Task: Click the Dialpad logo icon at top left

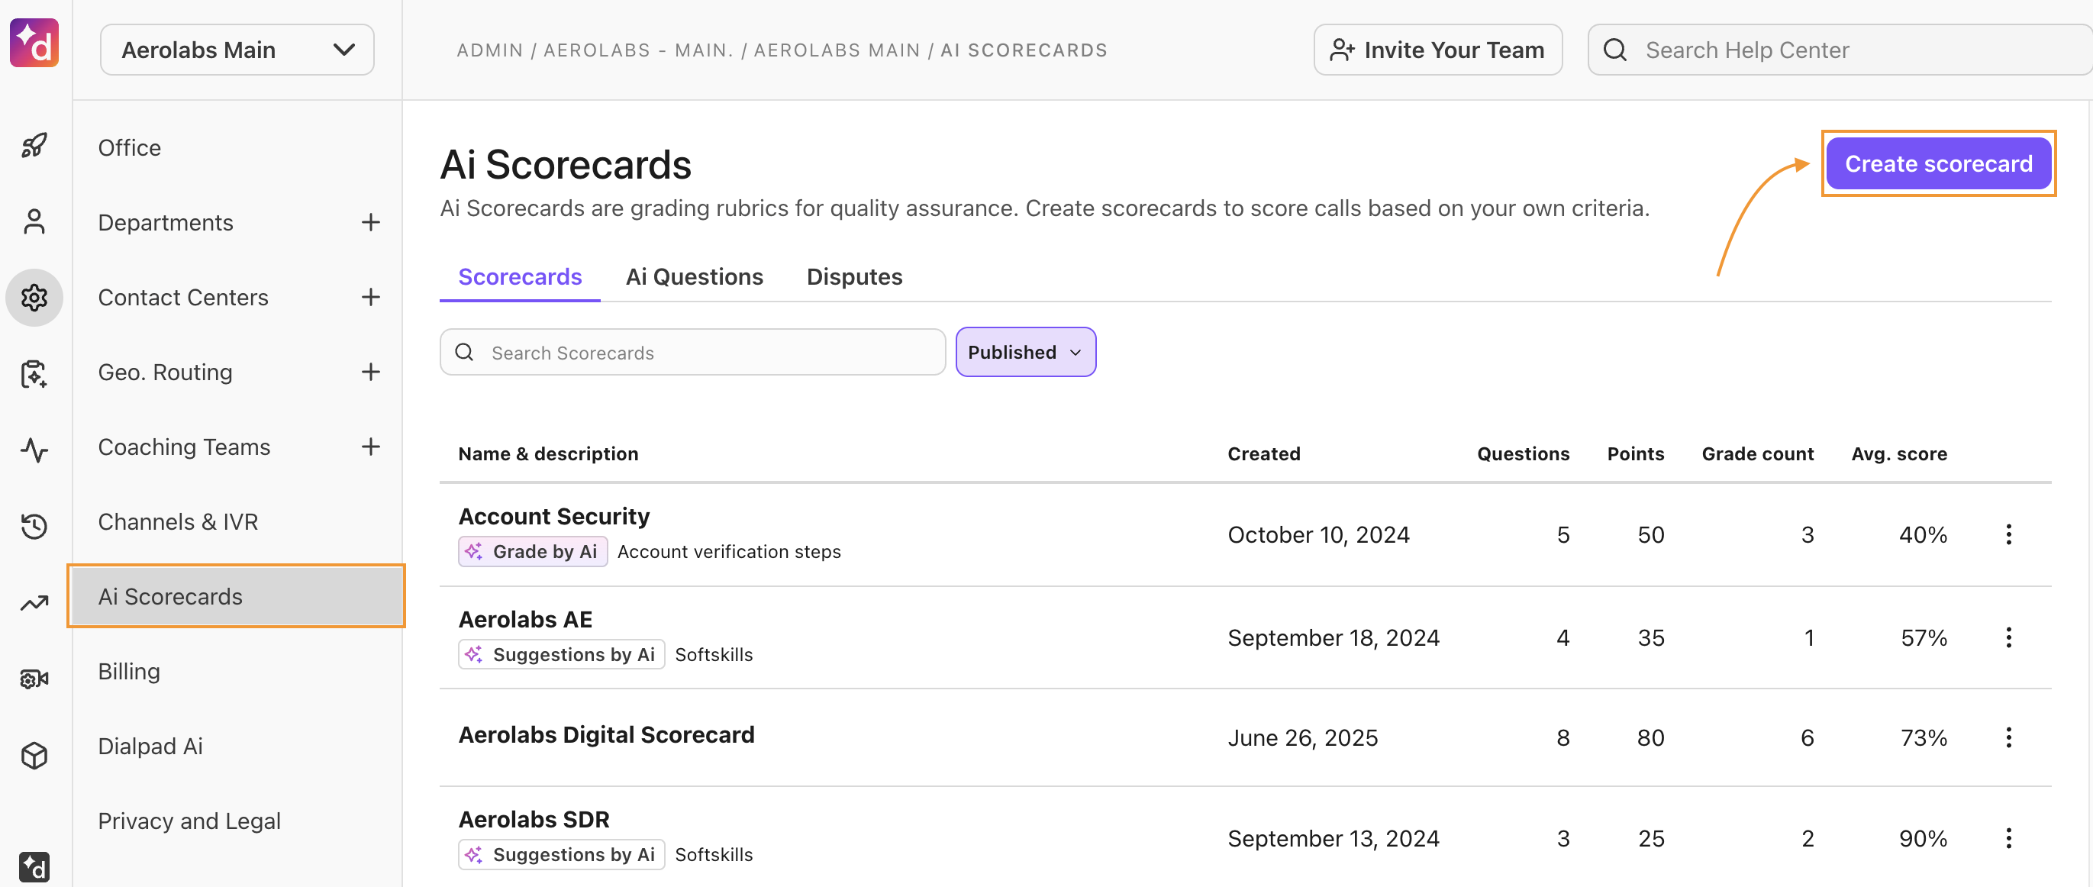Action: point(34,43)
